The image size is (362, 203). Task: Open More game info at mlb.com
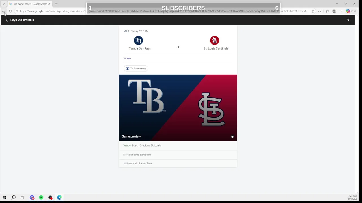[137, 155]
